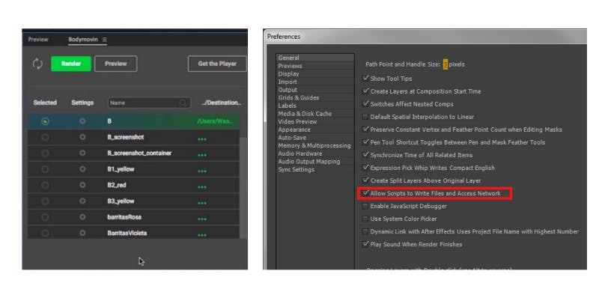Click search icon in Name field
This screenshot has height=298, width=599.
tap(183, 103)
